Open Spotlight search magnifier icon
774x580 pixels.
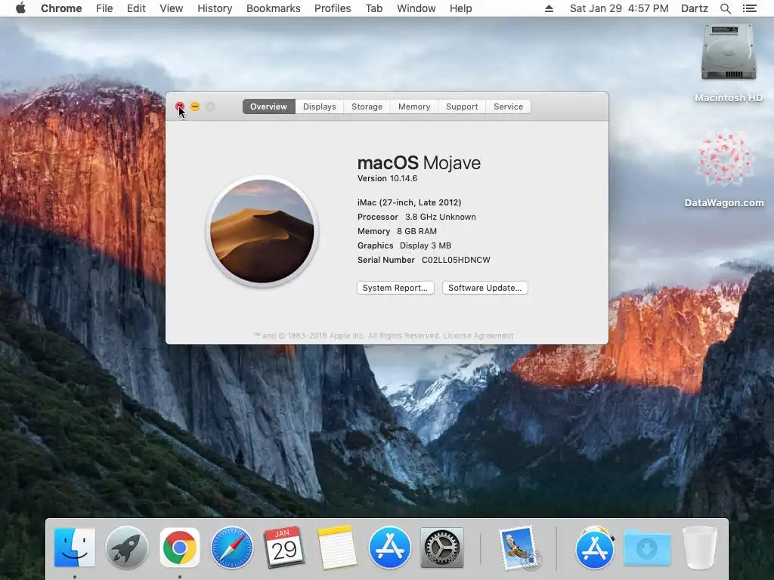tap(725, 8)
